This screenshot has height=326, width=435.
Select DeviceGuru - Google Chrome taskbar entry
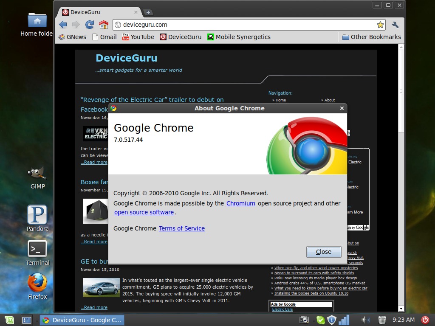pyautogui.click(x=82, y=320)
